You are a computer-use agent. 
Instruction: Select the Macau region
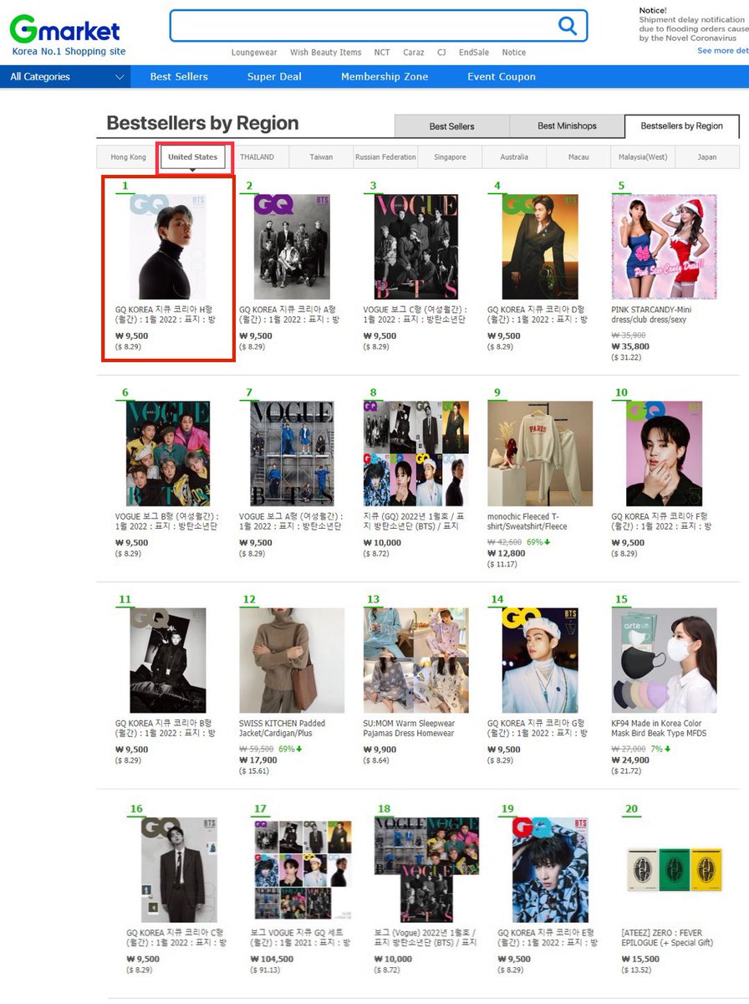click(578, 157)
